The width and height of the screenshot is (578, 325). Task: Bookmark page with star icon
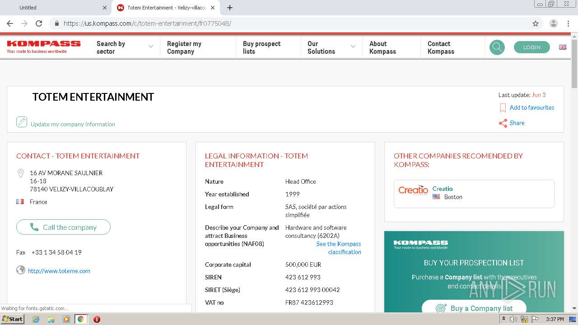pos(536,23)
